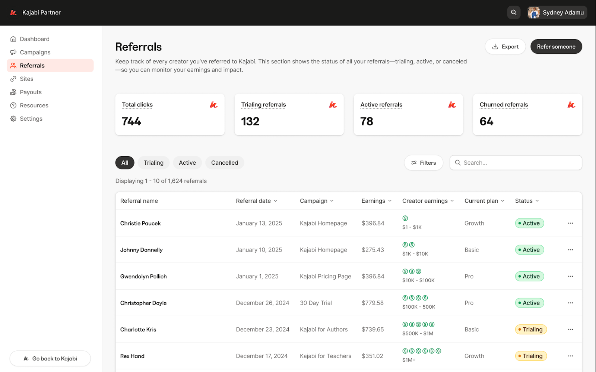Screen dimensions: 596x372
Task: Open the more options menu for Johnny Donnelly
Action: tap(571, 250)
